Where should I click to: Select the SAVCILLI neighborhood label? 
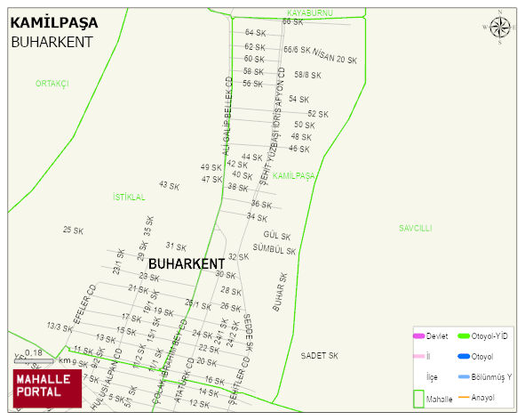click(x=415, y=229)
